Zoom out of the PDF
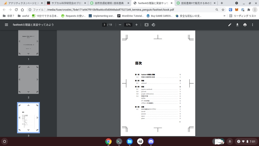Screen dimensions: 259x146 coord(120,25)
